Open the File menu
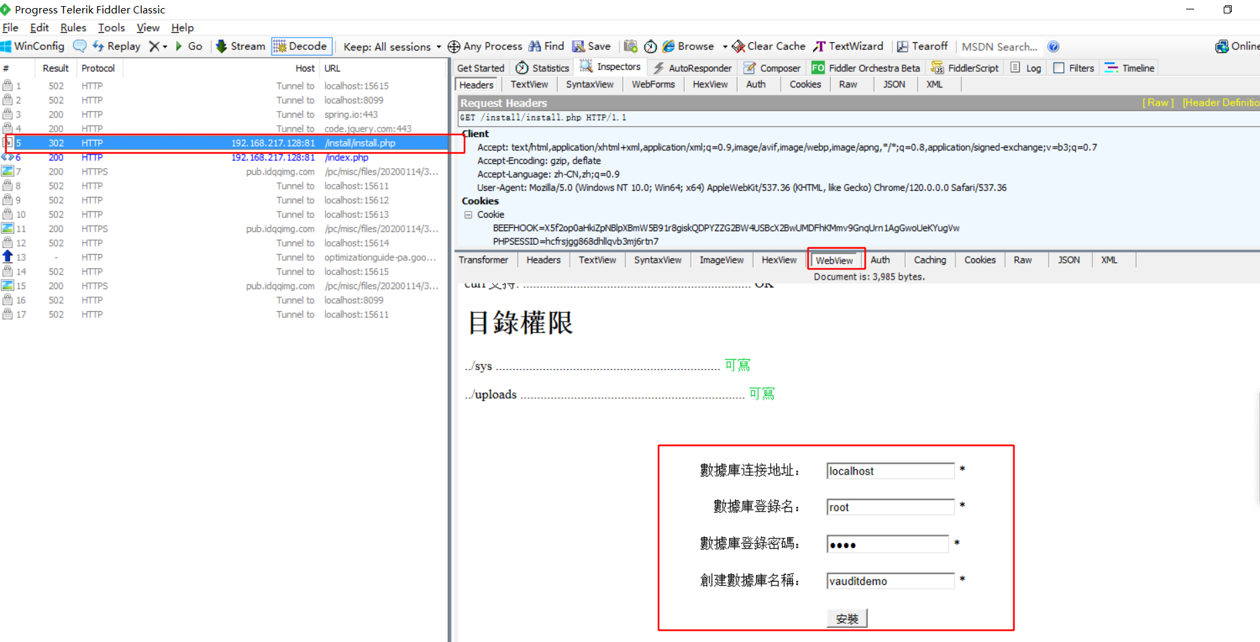Image resolution: width=1260 pixels, height=642 pixels. coord(11,28)
